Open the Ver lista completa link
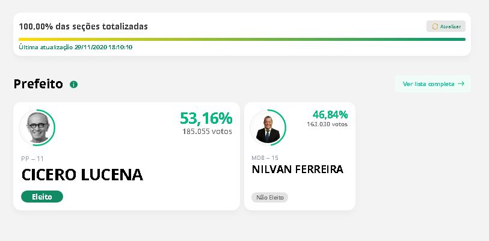Viewport: 489px width, 241px height. click(428, 84)
